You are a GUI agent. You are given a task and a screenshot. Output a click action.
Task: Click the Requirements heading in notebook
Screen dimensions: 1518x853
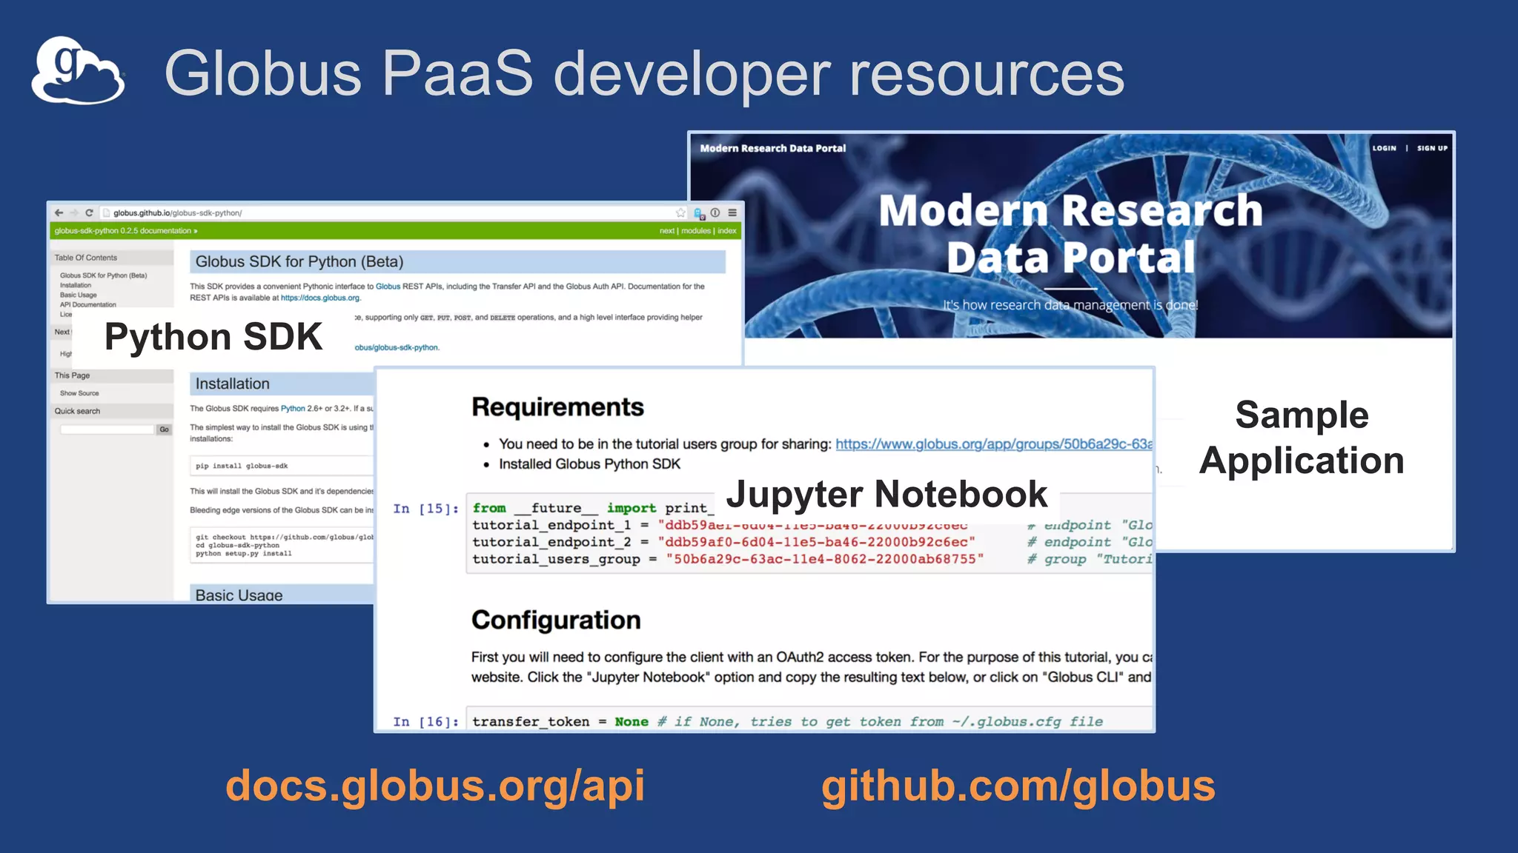[557, 407]
